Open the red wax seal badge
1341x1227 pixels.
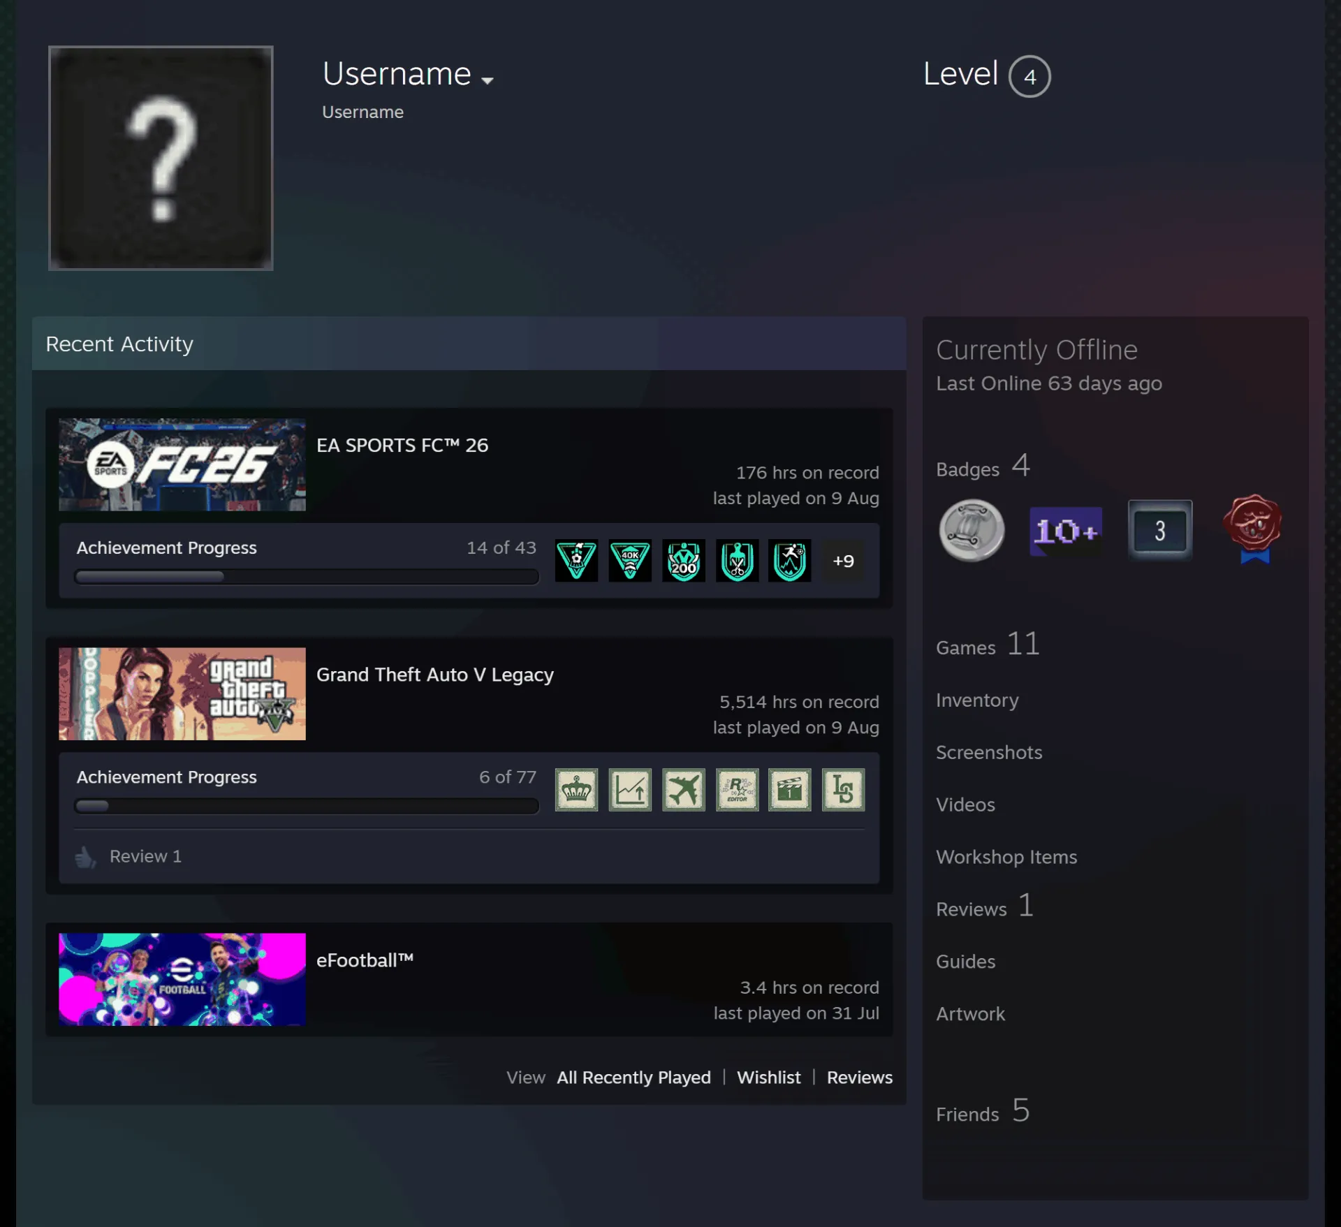[1253, 529]
